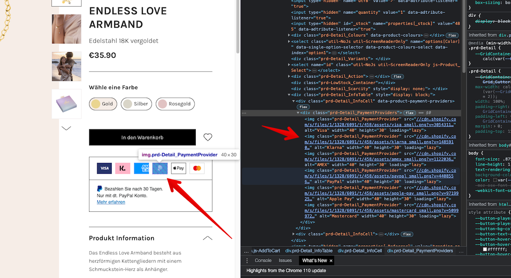Image resolution: width=511 pixels, height=278 pixels.
Task: Open apple-pay_small.png source link
Action: click(381, 193)
